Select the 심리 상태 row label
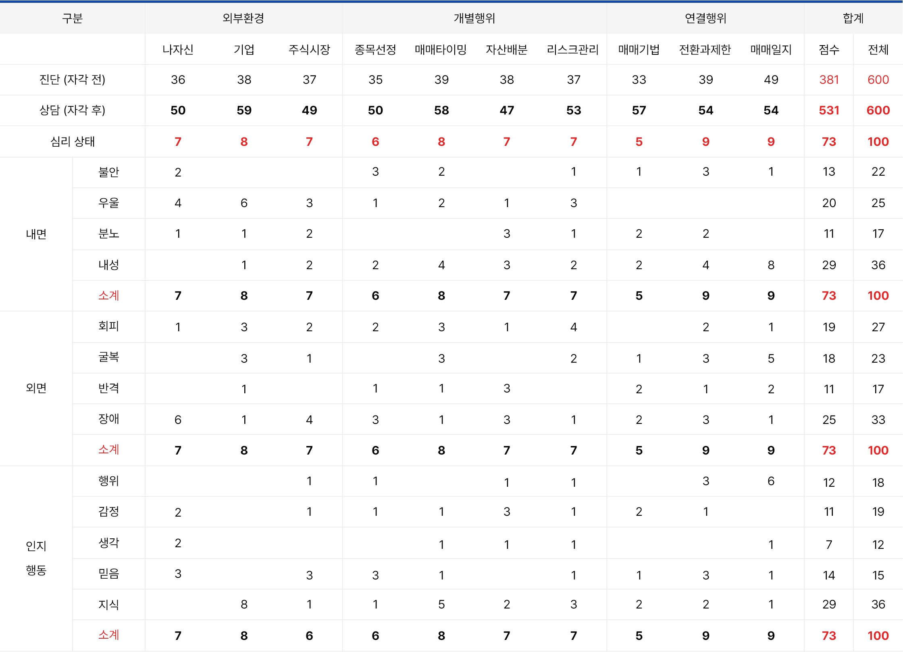 click(72, 141)
